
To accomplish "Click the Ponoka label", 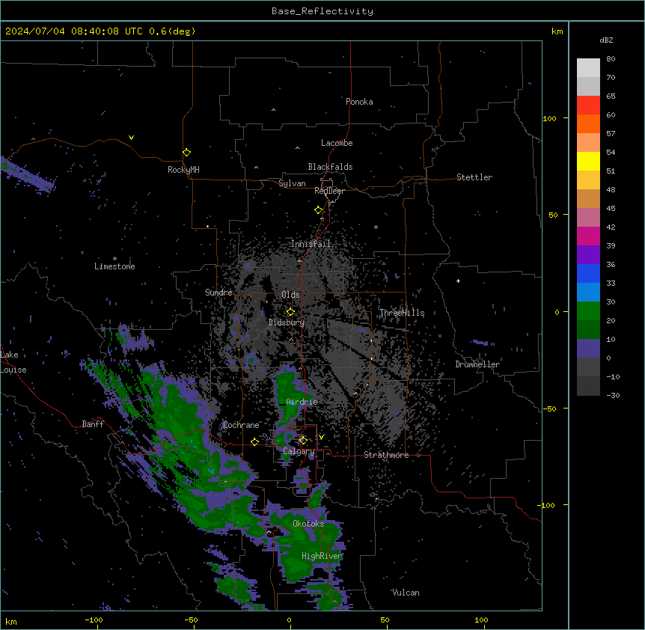I will [x=359, y=102].
